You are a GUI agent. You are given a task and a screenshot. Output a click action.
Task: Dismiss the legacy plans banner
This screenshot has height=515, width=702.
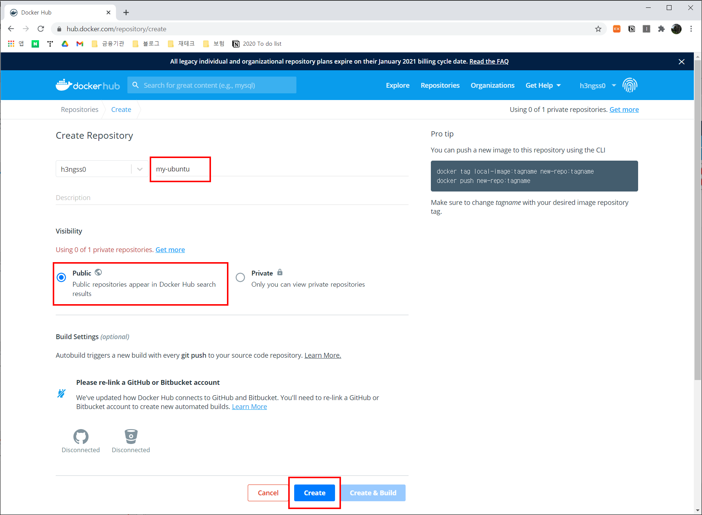pos(682,62)
